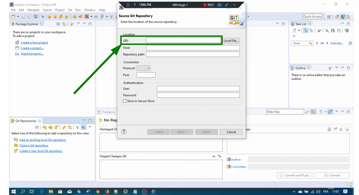Open the New Task dropdown arrow

pos(299,31)
